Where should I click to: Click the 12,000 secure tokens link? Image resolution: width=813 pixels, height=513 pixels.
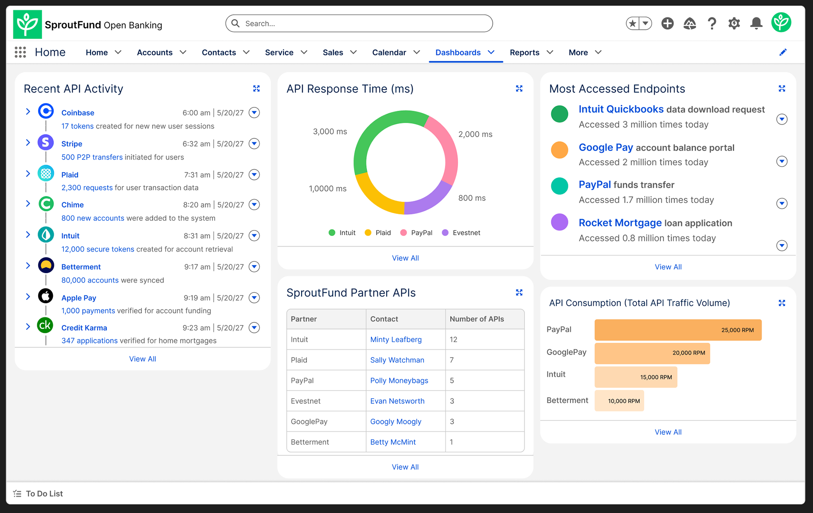point(98,249)
